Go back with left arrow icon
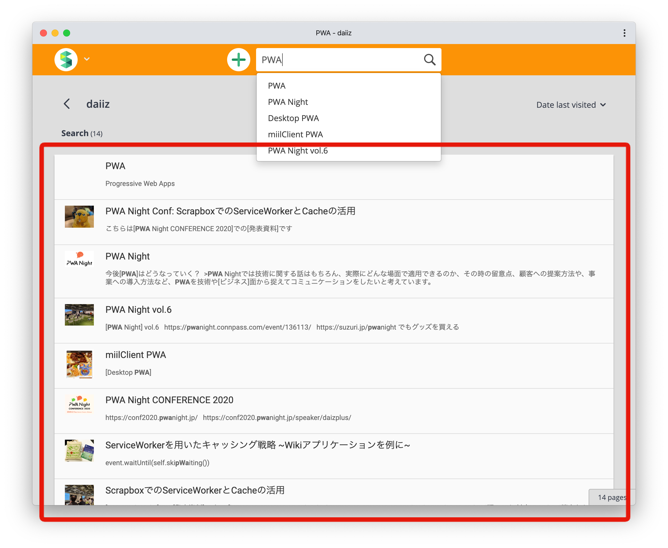 coord(67,104)
